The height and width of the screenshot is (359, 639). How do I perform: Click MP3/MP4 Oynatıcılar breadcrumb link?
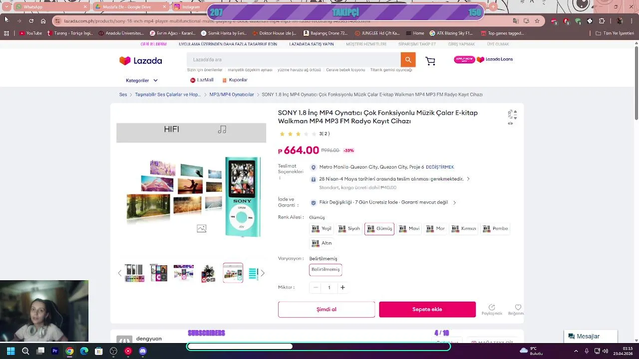(232, 95)
